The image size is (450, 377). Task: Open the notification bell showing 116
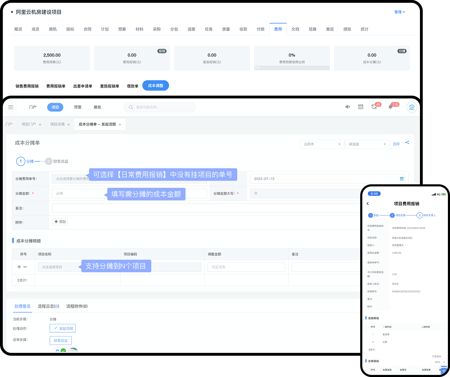(390, 107)
